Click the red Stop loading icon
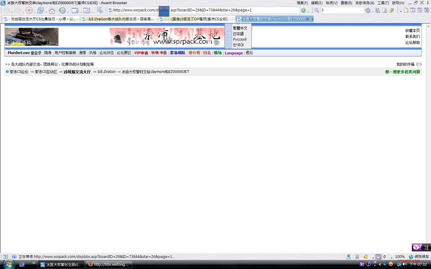431x269 pixels. pos(29,10)
